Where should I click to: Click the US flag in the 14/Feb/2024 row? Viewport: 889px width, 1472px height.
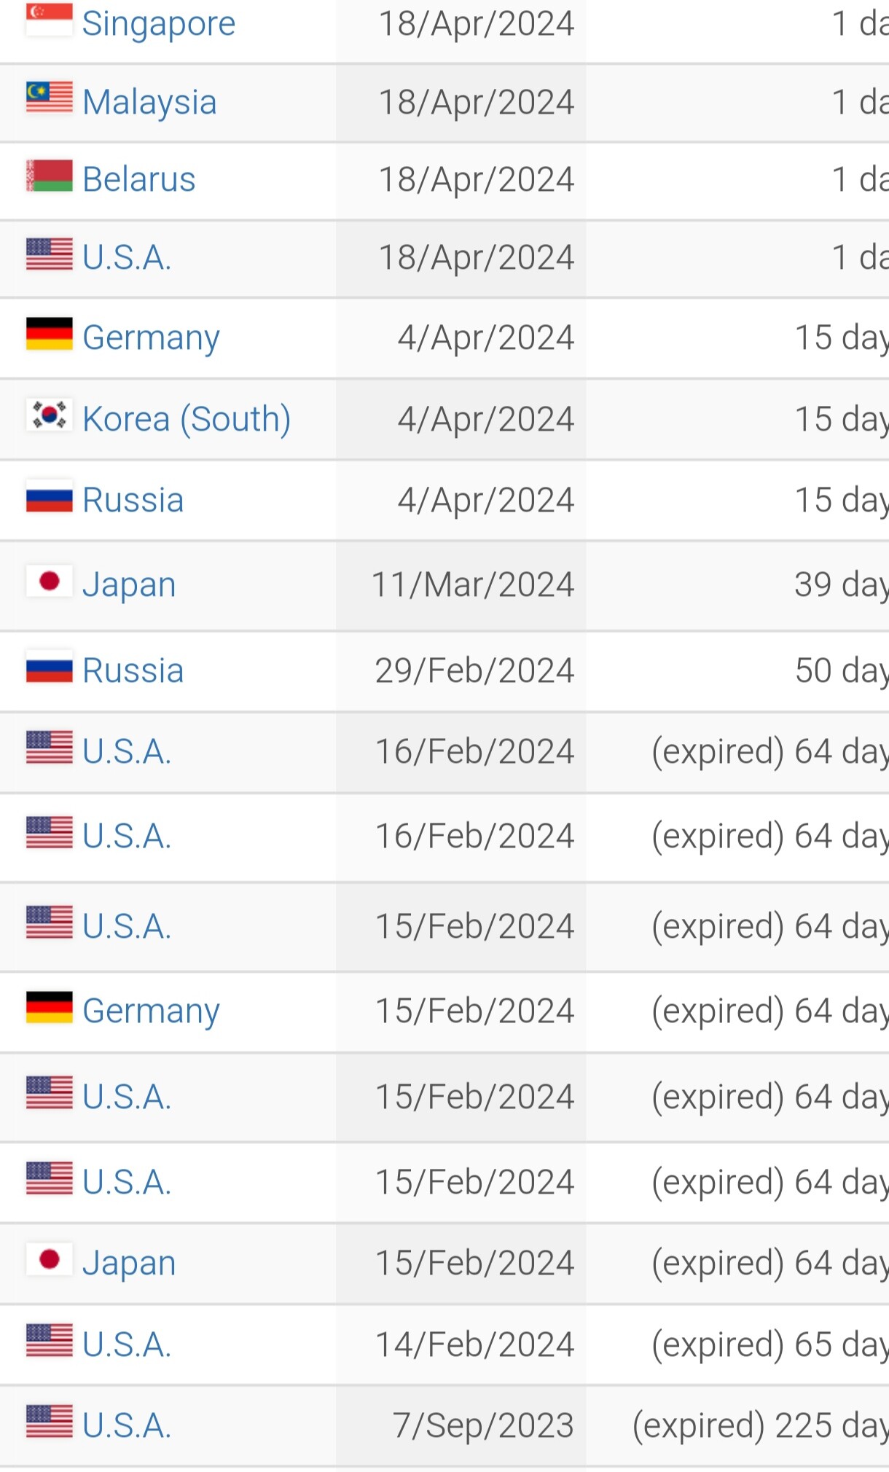pyautogui.click(x=49, y=1340)
